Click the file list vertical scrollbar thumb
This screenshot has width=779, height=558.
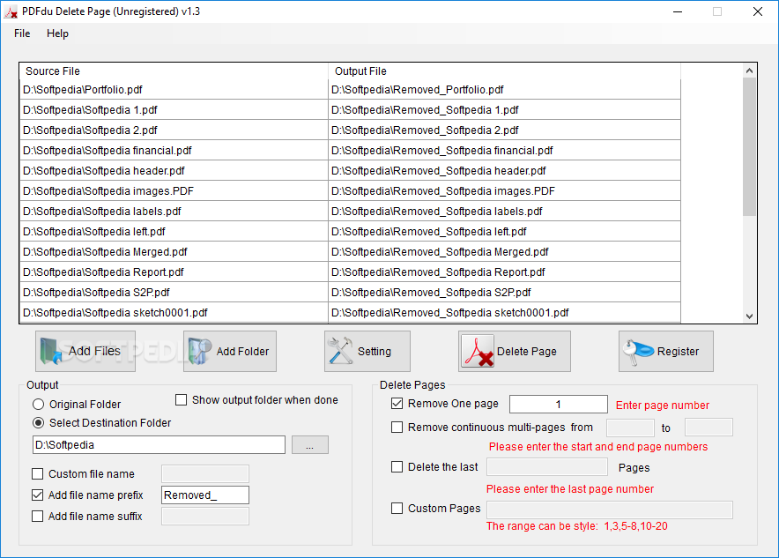(x=750, y=146)
